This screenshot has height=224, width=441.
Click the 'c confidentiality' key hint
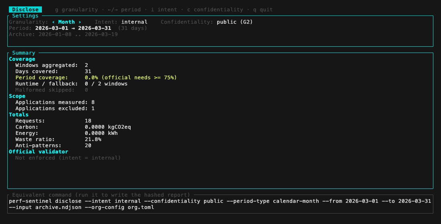215,10
